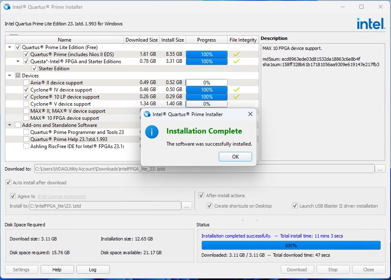Click the Intel logo

(x=371, y=24)
